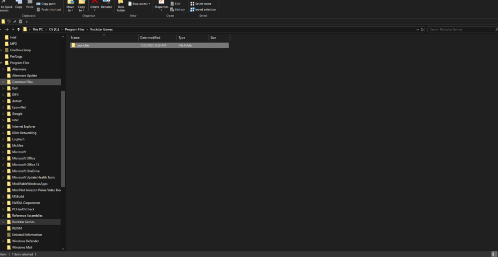Open address bar history dropdown chevron

point(418,29)
